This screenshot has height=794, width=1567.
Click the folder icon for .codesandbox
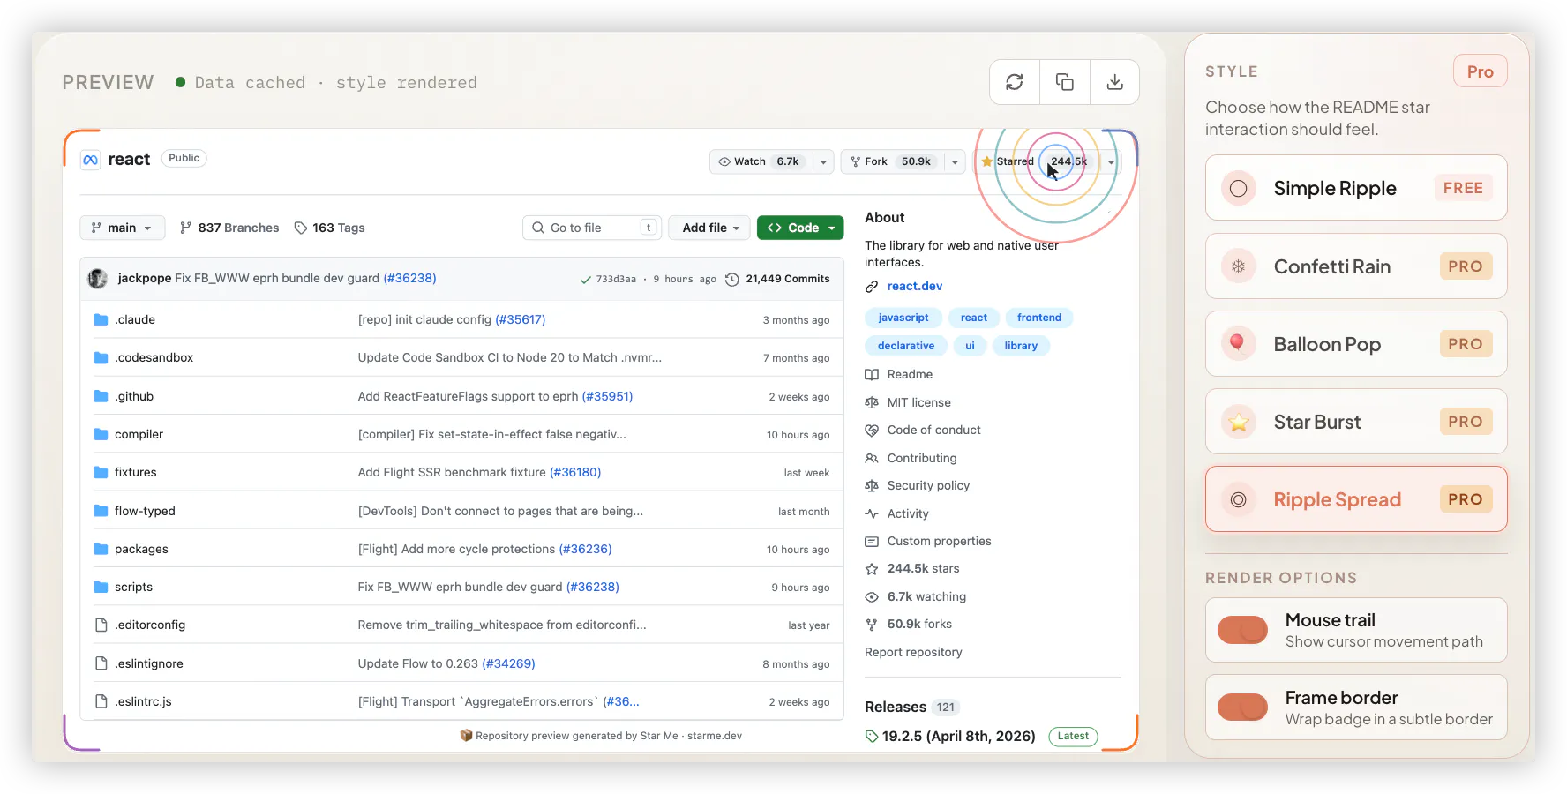(101, 357)
